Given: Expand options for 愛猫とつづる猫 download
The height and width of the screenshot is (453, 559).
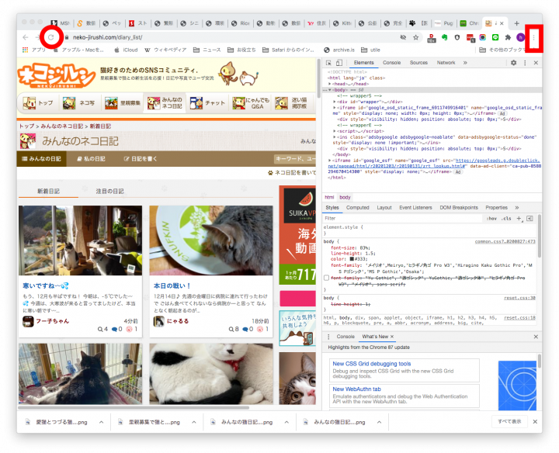Looking at the screenshot, I should tap(101, 422).
